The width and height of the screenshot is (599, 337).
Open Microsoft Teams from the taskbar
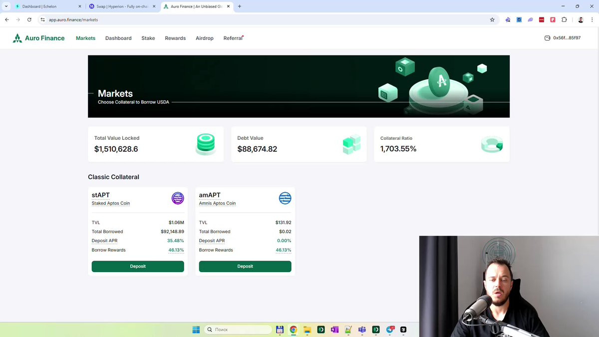click(x=362, y=330)
